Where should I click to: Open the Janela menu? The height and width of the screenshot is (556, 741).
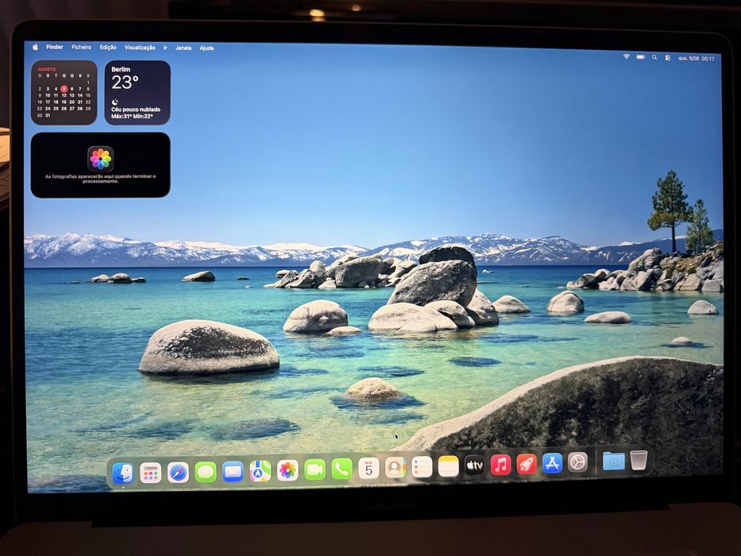183,48
